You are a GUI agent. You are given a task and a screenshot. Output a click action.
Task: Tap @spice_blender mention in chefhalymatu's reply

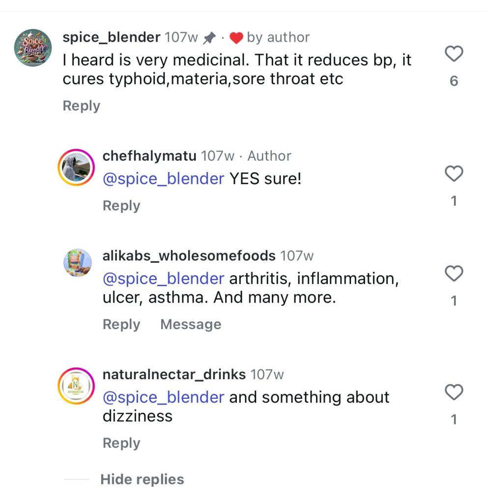(163, 179)
